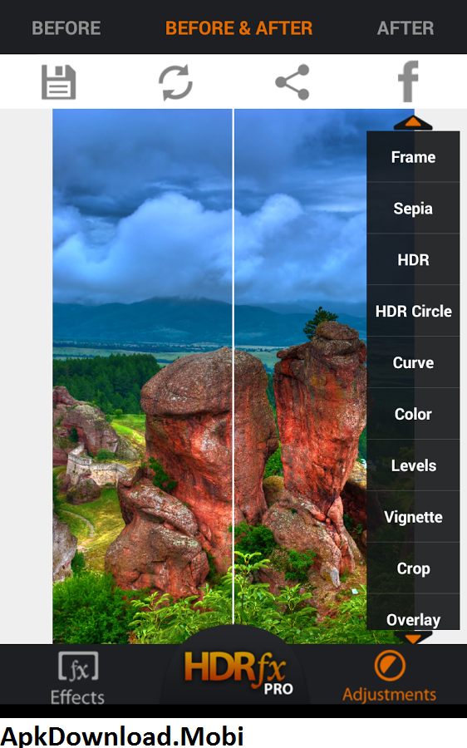Save the image with floppy disk icon

[58, 82]
